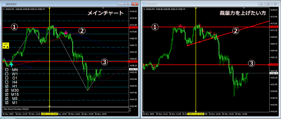
Task: Enable the H4 timeframe checkbox
Action: 7,82
